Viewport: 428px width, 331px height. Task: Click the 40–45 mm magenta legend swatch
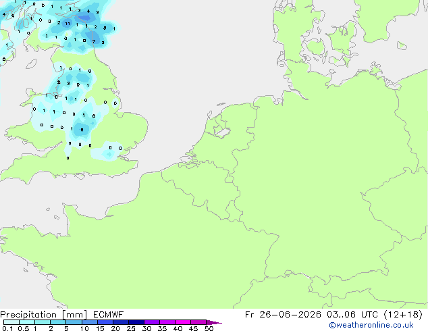pyautogui.click(x=183, y=322)
